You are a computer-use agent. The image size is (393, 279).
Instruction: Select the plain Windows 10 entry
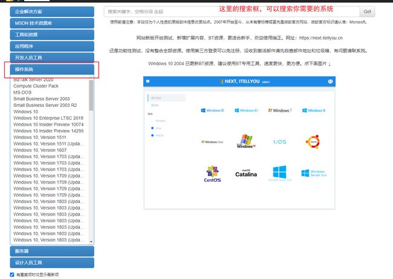(25, 112)
